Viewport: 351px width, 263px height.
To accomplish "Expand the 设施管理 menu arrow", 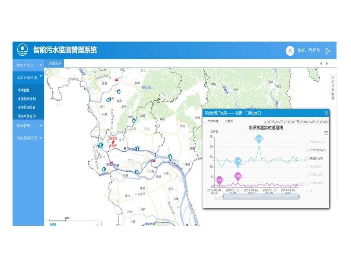I will (41, 126).
